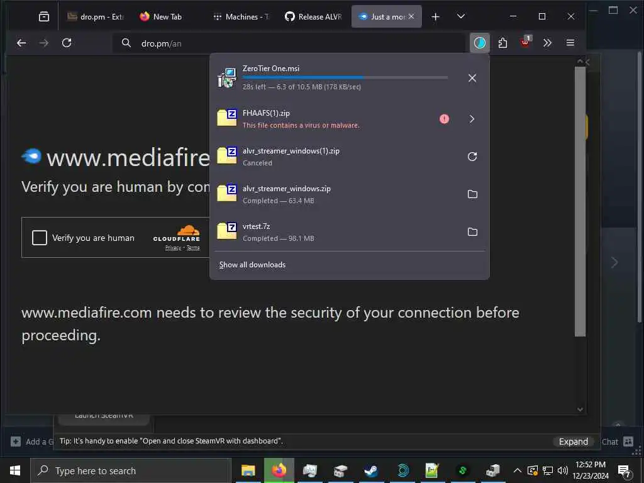
Task: Click the Type here to search box
Action: pyautogui.click(x=131, y=470)
